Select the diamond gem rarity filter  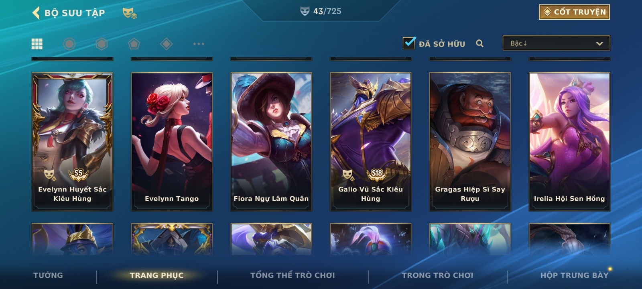tap(167, 44)
